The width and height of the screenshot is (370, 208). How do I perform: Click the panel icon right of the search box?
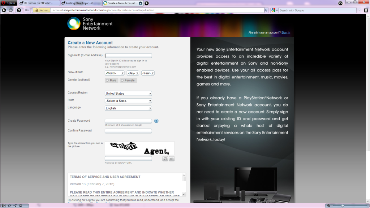(x=366, y=10)
